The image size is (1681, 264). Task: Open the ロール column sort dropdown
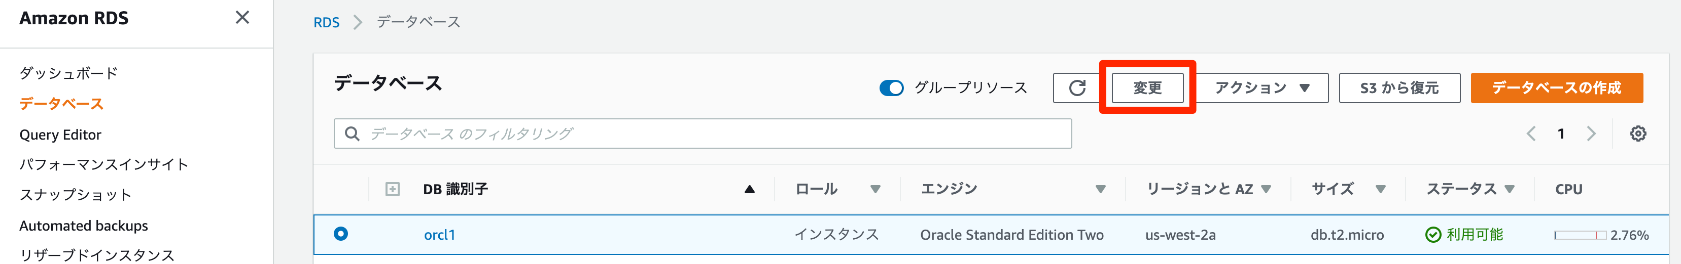pyautogui.click(x=875, y=189)
